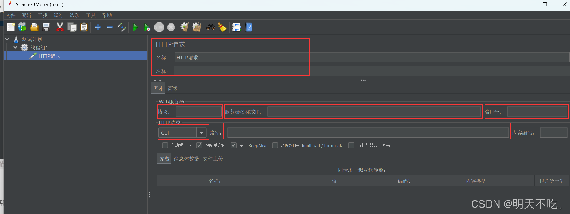Collapse the 线程组1 tree node

pos(16,48)
